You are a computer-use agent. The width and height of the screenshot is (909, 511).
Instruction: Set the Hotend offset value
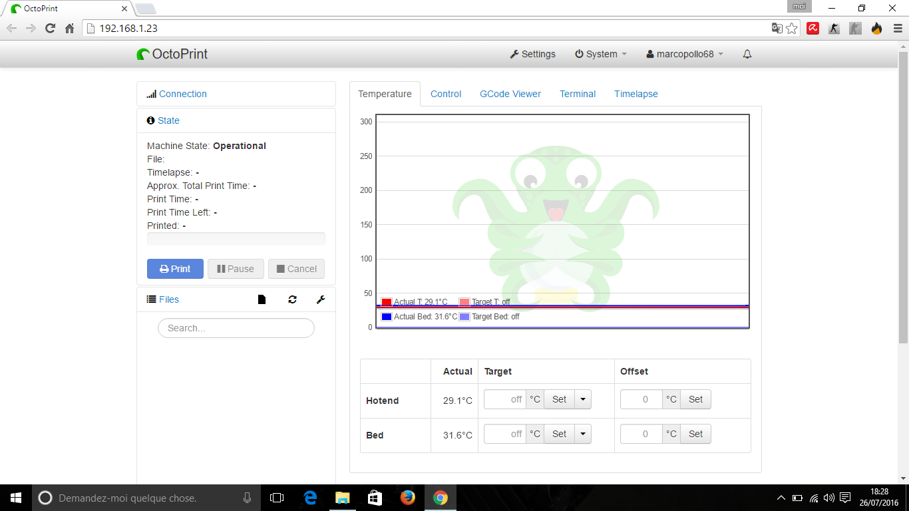point(695,399)
